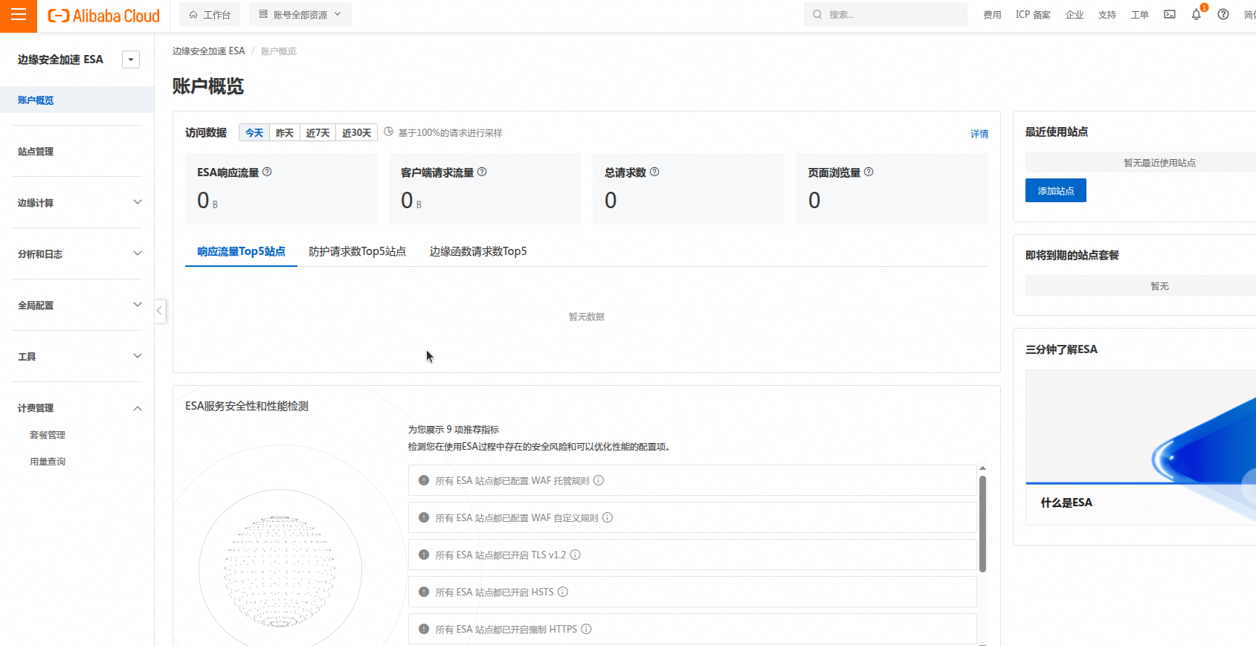Click the notification bell icon
The image size is (1256, 646).
(1196, 15)
